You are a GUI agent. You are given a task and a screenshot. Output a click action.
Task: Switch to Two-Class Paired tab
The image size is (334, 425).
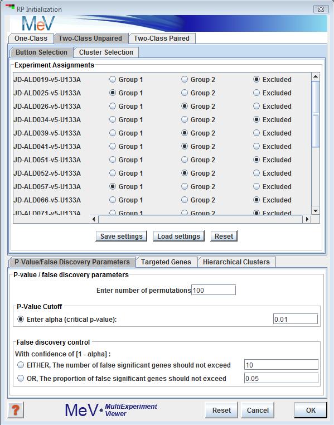tap(162, 38)
